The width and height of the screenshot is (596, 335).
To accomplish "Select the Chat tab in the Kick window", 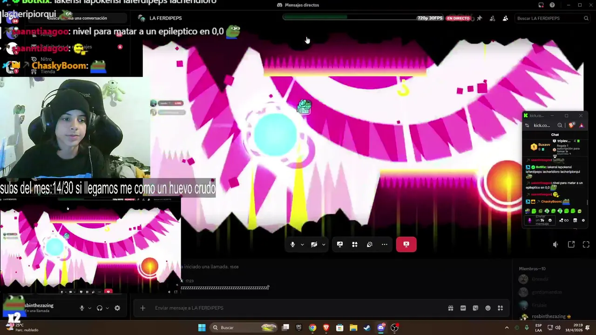I will point(555,135).
